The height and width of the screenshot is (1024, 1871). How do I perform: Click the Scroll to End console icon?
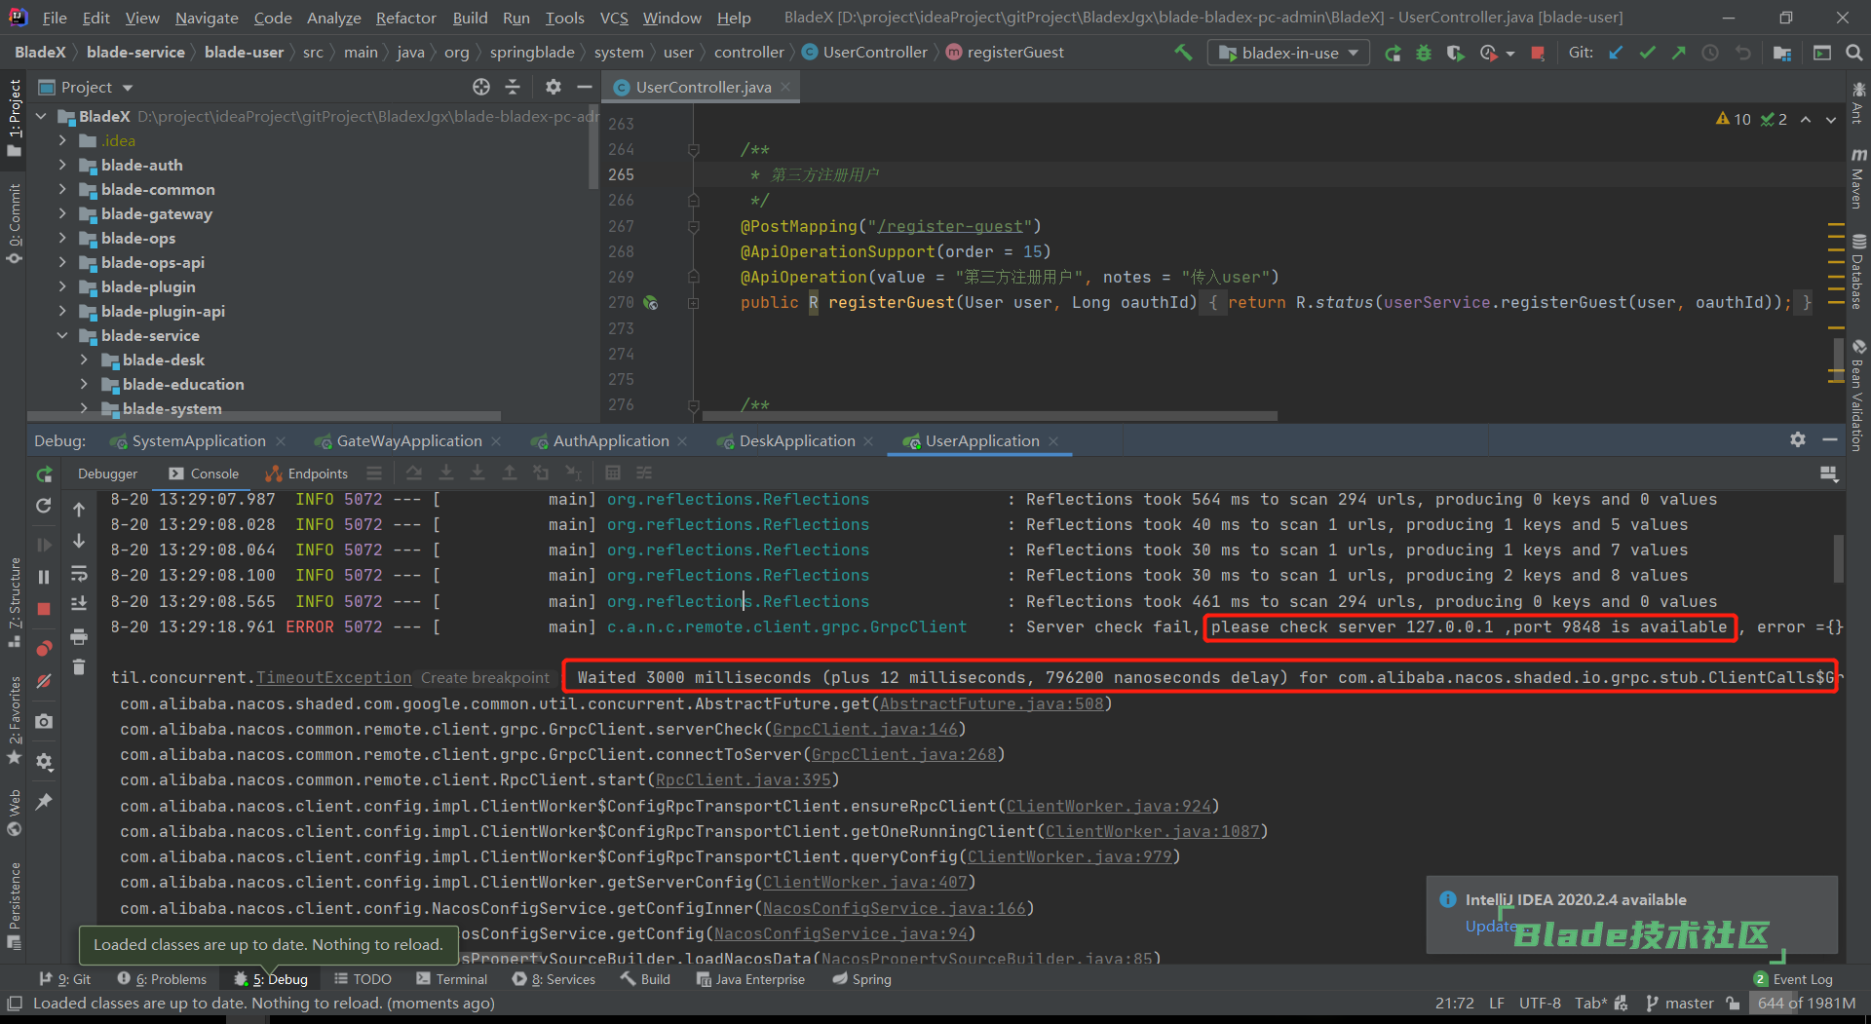point(79,604)
